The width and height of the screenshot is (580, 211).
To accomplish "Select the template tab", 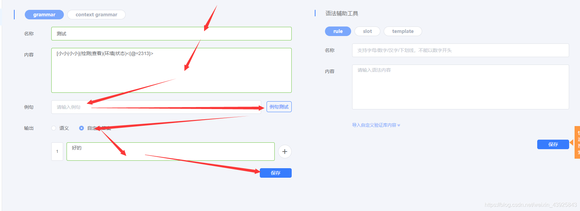I will pos(403,31).
